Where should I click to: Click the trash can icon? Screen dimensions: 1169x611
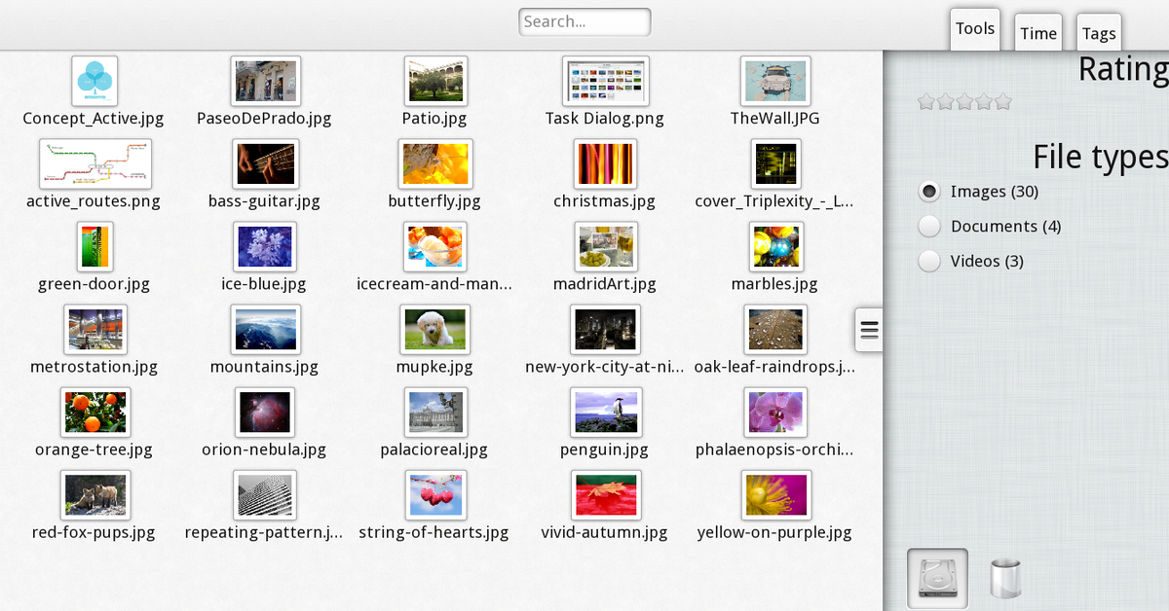click(x=1005, y=579)
